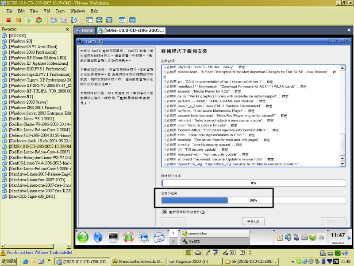Open the Snapshot Manager toolbar icon
The width and height of the screenshot is (354, 266).
74,20
